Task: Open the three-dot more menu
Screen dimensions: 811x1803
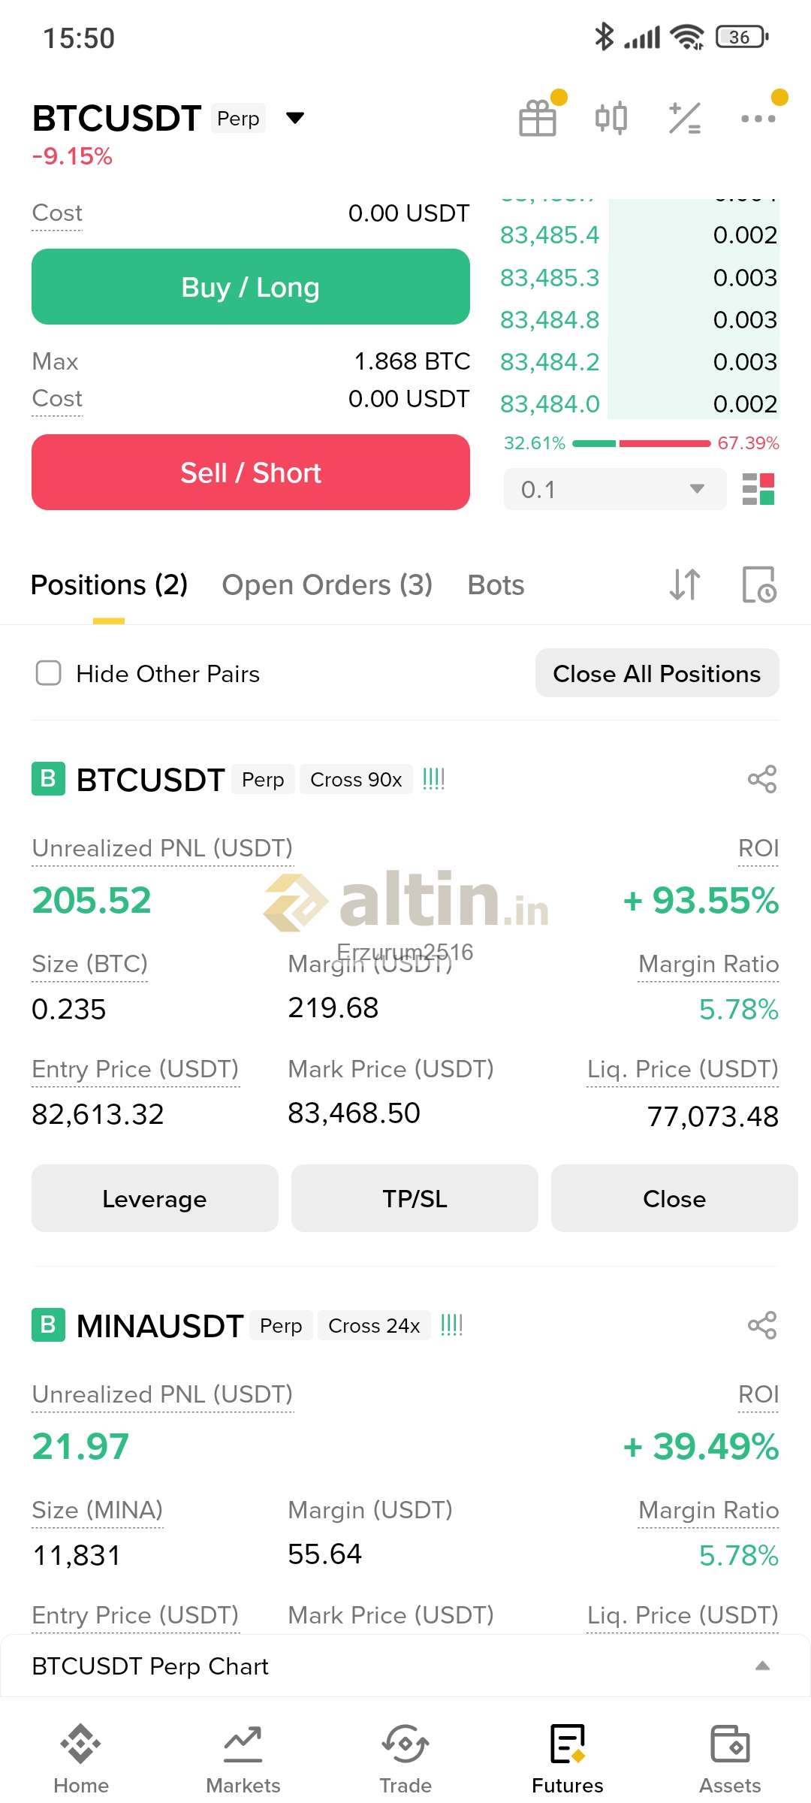Action: click(x=758, y=118)
